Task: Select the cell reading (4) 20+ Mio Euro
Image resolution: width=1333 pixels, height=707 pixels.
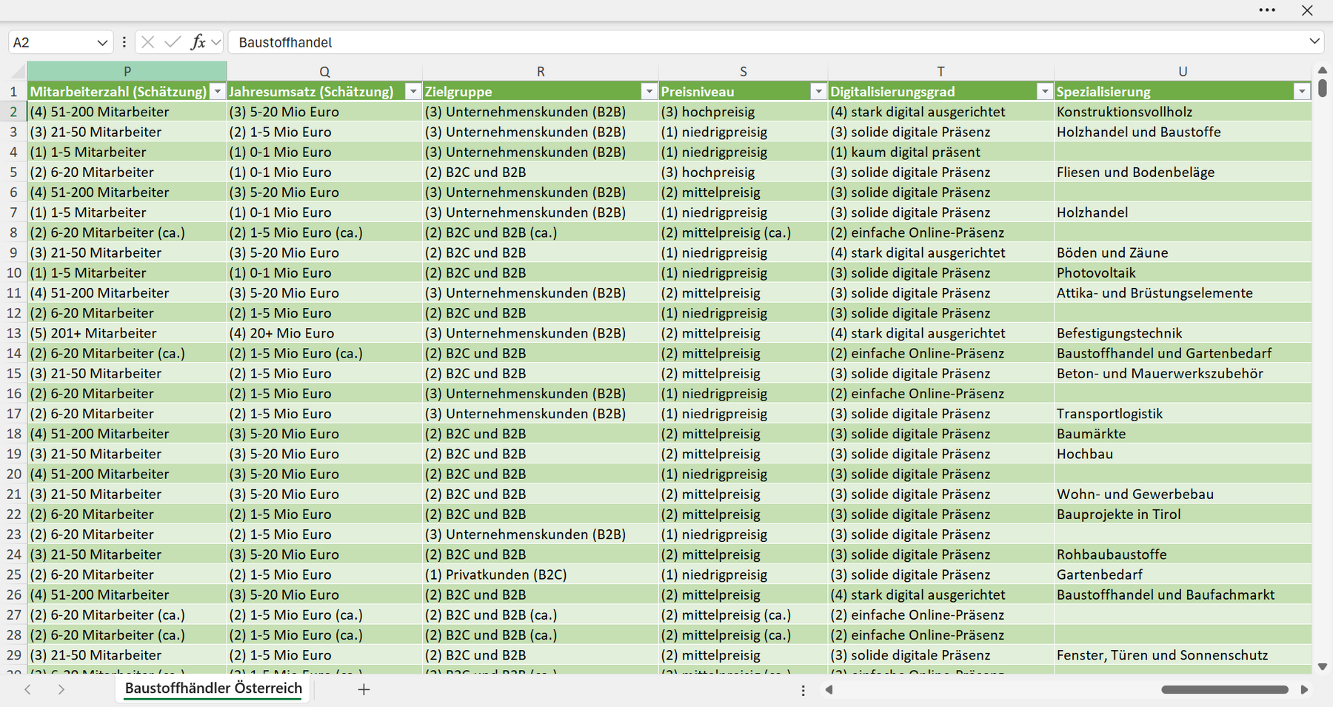Action: (324, 333)
